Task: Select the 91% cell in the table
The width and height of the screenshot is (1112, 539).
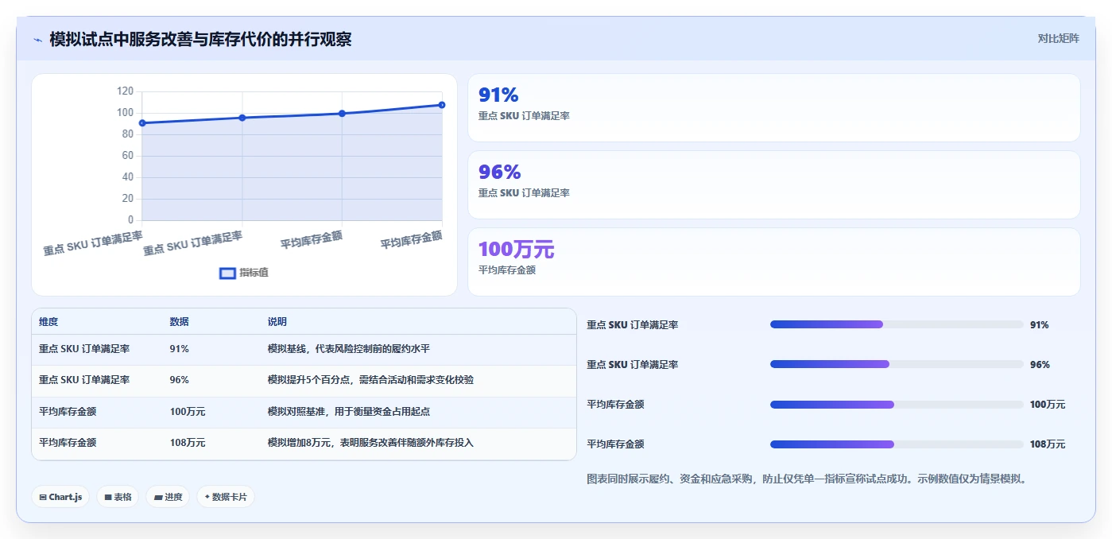Action: 179,349
